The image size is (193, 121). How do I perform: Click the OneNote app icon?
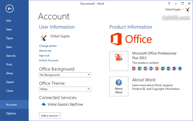(146, 68)
